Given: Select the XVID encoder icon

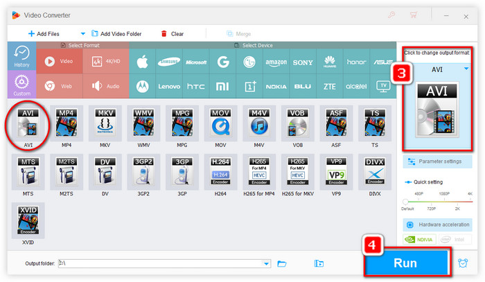Looking at the screenshot, I should coord(28,220).
